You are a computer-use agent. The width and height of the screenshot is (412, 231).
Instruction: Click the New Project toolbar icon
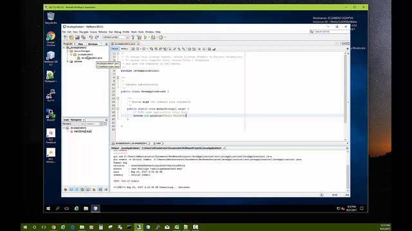71,37
